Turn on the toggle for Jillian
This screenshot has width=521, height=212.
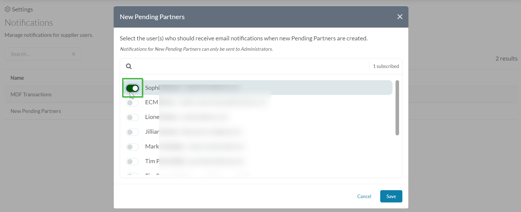[133, 132]
